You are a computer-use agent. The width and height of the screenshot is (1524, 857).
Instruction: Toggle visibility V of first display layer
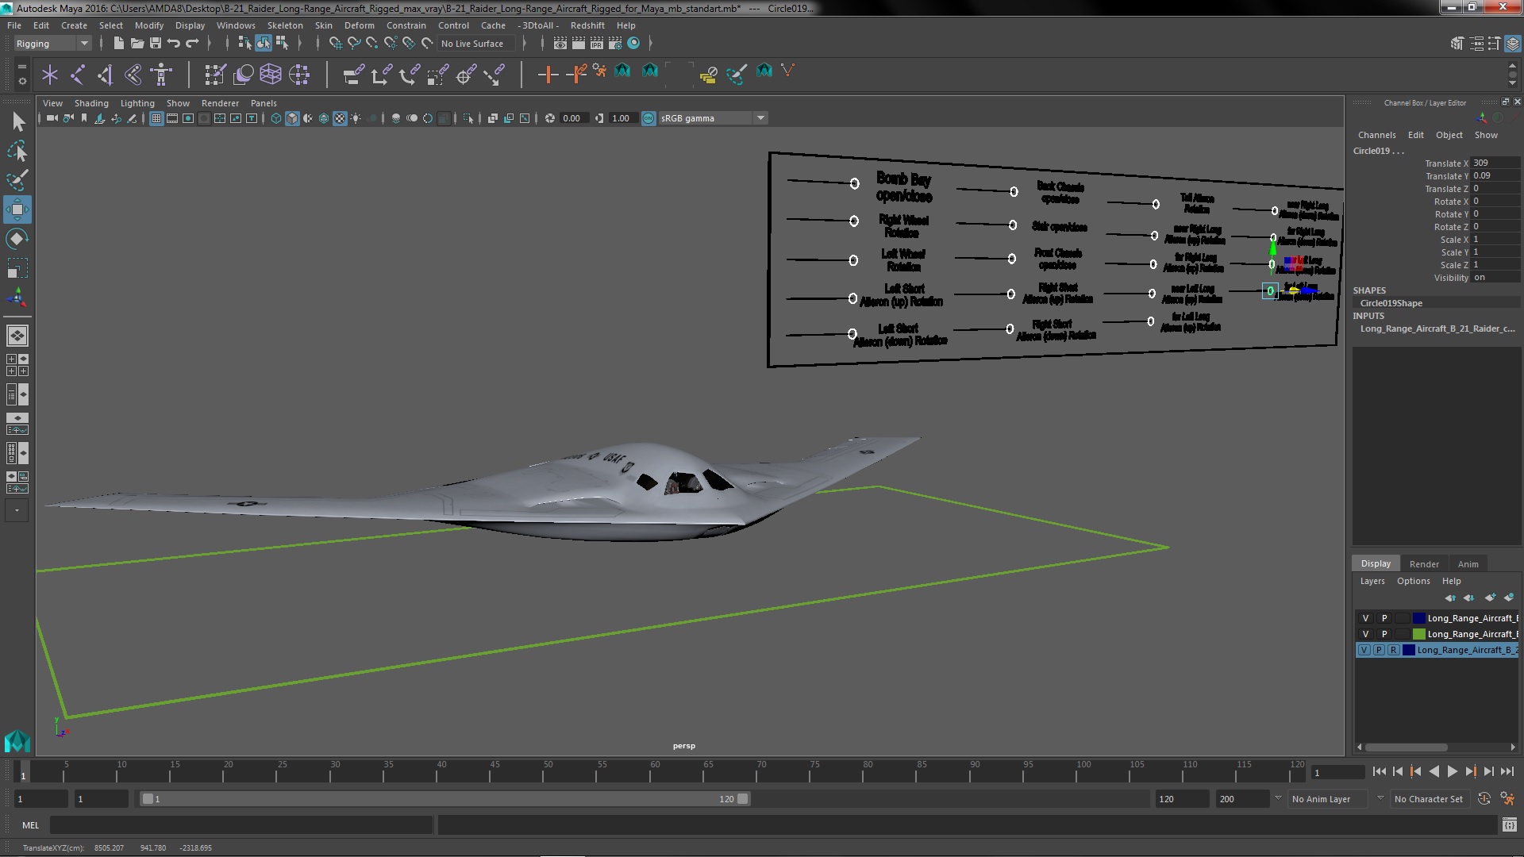[1365, 618]
